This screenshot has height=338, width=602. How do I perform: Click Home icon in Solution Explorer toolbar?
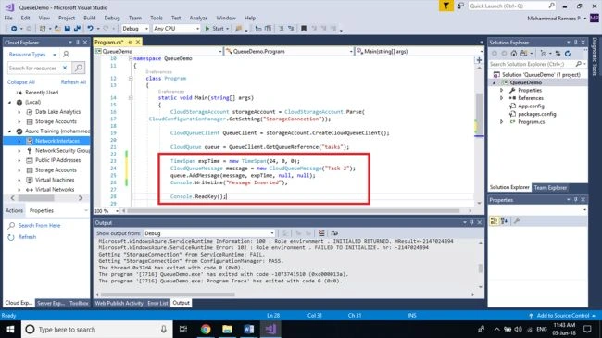tap(514, 54)
